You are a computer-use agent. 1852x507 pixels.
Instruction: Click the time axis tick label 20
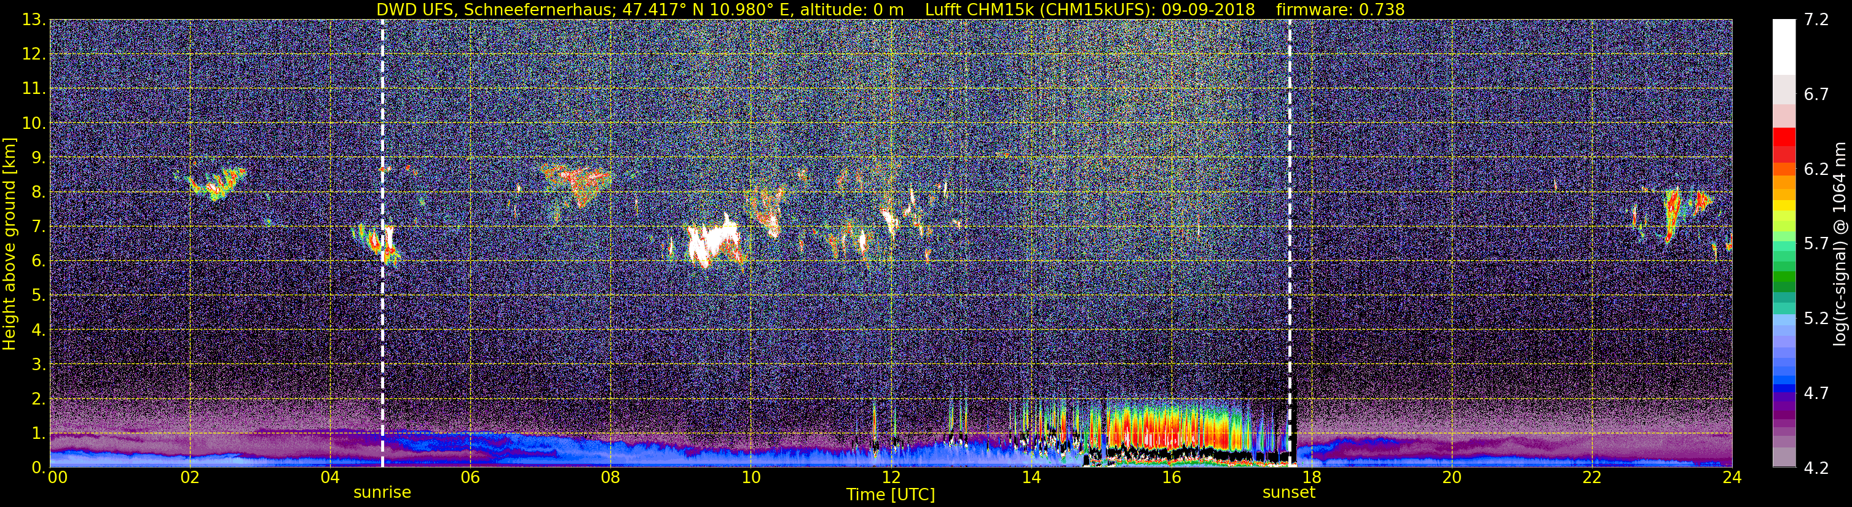1451,478
